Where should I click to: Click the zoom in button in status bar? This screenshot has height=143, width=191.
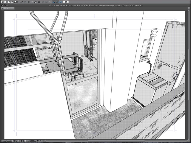coord(19,141)
